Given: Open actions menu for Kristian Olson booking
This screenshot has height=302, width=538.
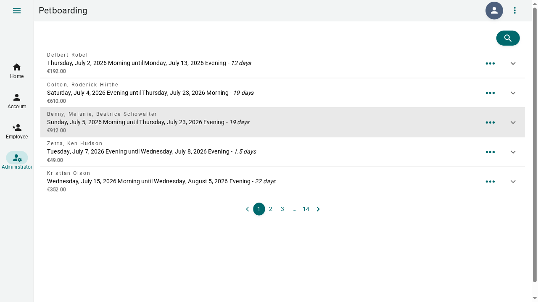Looking at the screenshot, I should click(490, 182).
